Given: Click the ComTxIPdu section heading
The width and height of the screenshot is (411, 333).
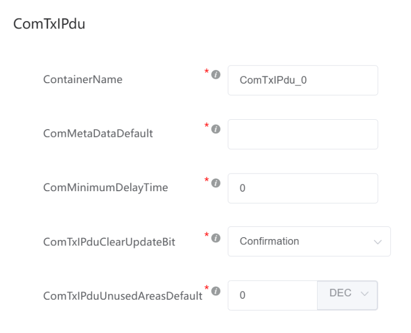Looking at the screenshot, I should (49, 24).
